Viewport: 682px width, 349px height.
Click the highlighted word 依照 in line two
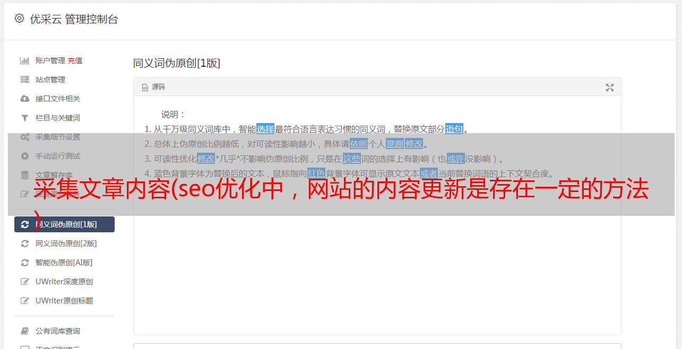click(359, 144)
